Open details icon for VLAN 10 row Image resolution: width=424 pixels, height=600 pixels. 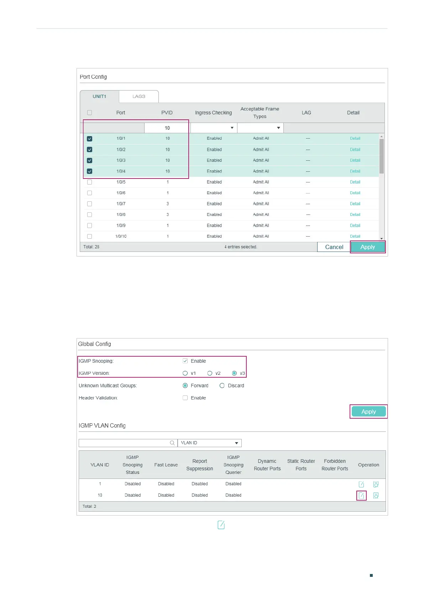pos(376,496)
